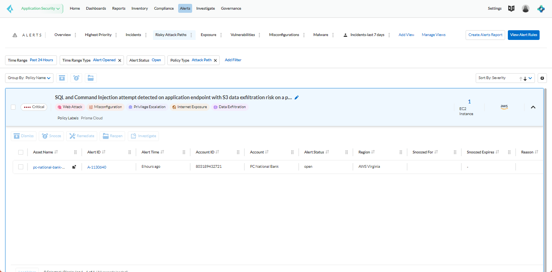Open the Sort By Severity dropdown
The width and height of the screenshot is (552, 272).
505,78
